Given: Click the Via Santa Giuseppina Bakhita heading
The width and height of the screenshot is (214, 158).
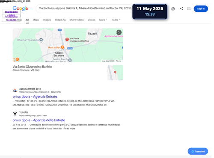Looking at the screenshot, I should pyautogui.click(x=33, y=67).
